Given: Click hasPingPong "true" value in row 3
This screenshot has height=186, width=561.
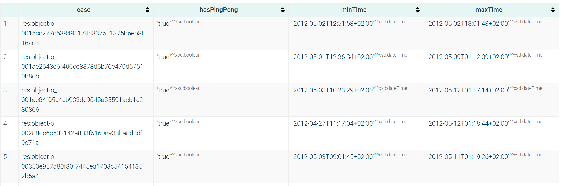Looking at the screenshot, I should click(x=163, y=90).
